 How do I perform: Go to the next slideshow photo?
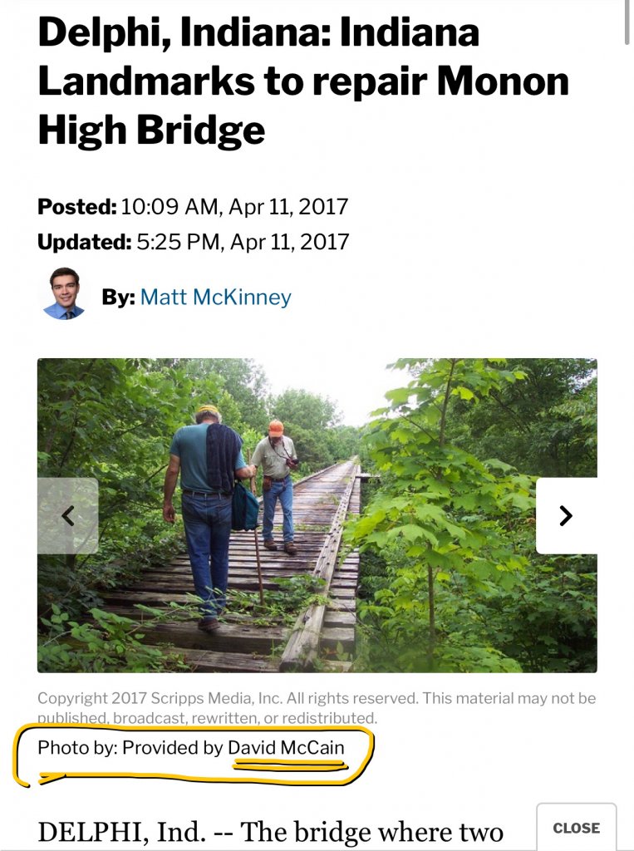566,515
